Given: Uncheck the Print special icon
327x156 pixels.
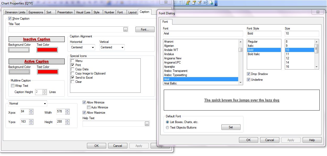Looking at the screenshot, I should pyautogui.click(x=73, y=65).
